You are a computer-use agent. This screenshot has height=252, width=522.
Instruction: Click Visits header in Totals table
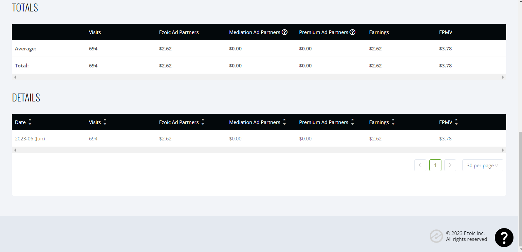tap(95, 32)
